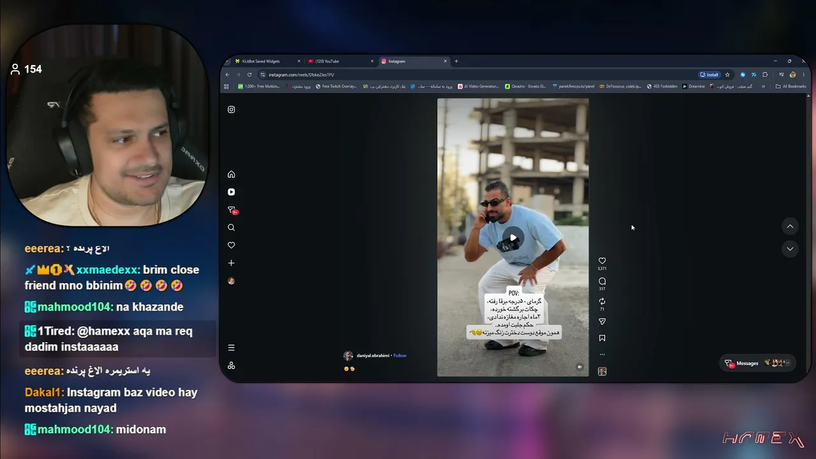This screenshot has width=816, height=459.
Task: Open the daniyal.ebrahimi profile link
Action: pos(373,356)
